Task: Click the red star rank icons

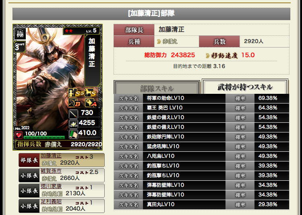Action: coord(69,31)
